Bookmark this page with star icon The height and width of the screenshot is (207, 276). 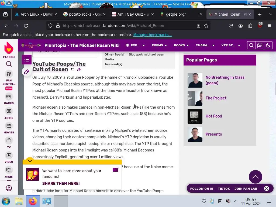(x=206, y=26)
